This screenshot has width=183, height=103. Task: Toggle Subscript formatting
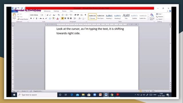(43, 18)
